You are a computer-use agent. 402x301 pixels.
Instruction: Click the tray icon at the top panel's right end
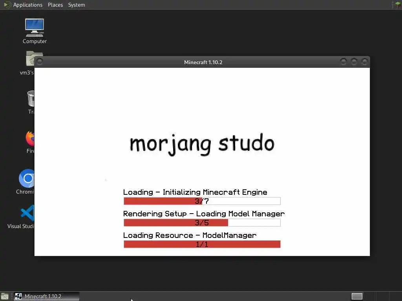tap(397, 5)
